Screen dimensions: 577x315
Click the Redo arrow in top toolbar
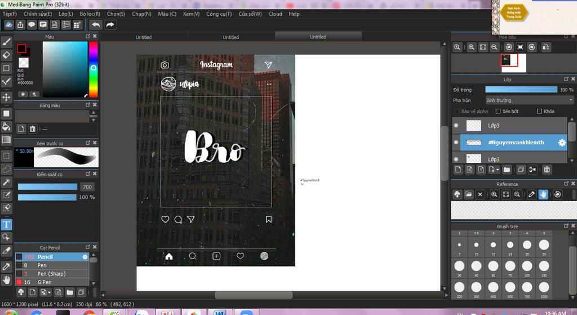[110, 25]
